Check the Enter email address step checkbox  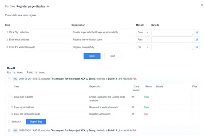[9, 107]
